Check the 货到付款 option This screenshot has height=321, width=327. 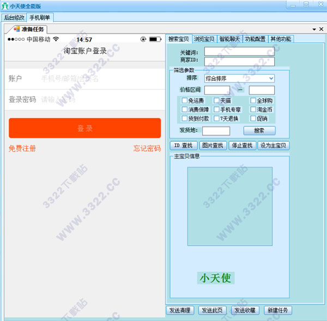pyautogui.click(x=184, y=118)
